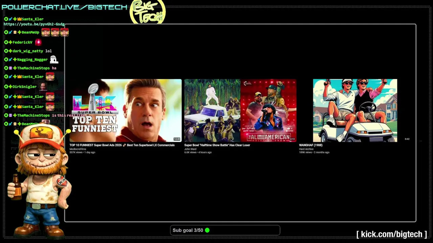Click the 4:13 duration badge
Screen dimensions: 433x243
pyautogui.click(x=292, y=139)
